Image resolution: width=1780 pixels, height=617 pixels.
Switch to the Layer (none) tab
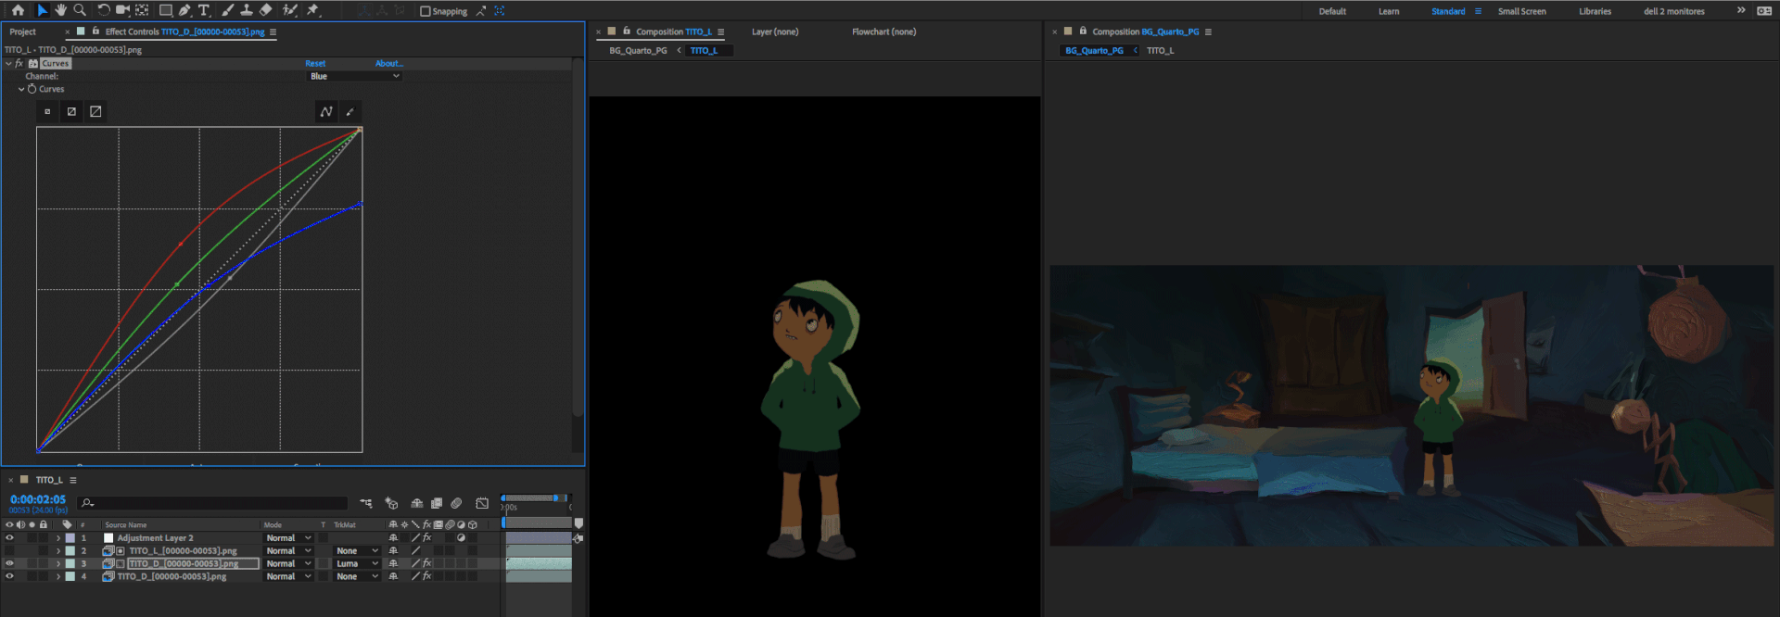click(775, 31)
